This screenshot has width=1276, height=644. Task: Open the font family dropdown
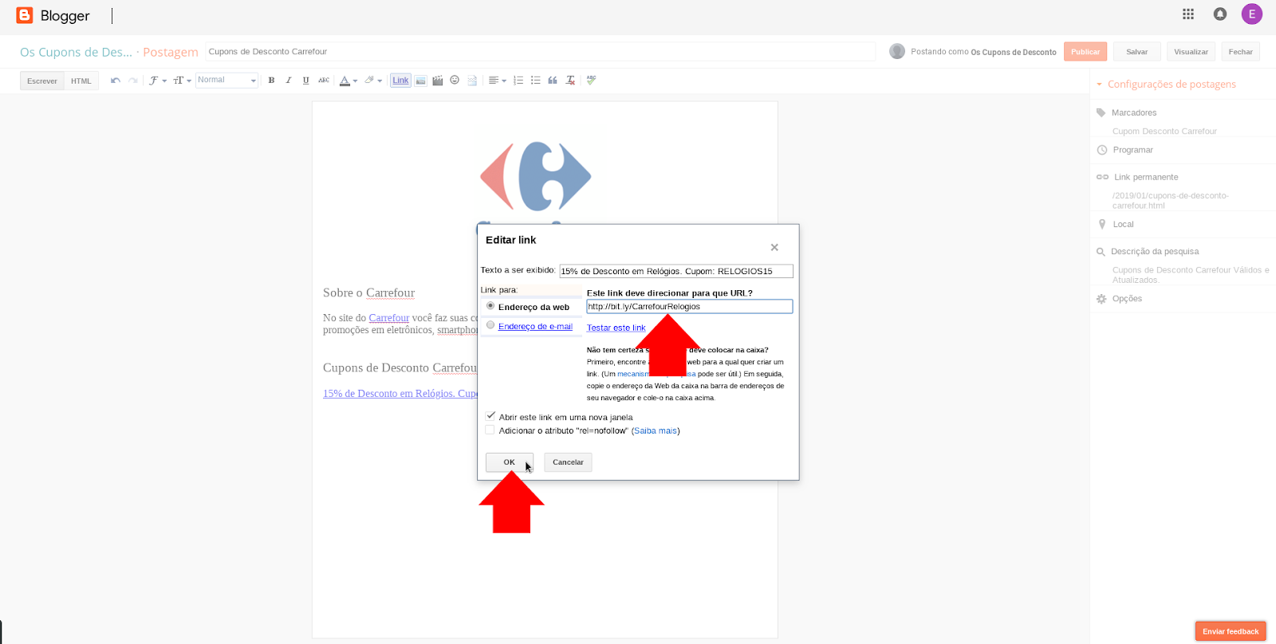coord(158,80)
